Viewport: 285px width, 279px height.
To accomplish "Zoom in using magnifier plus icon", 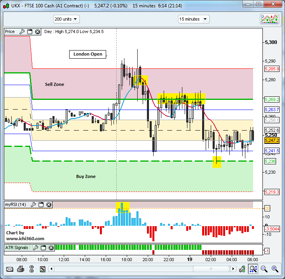I will click(x=275, y=269).
